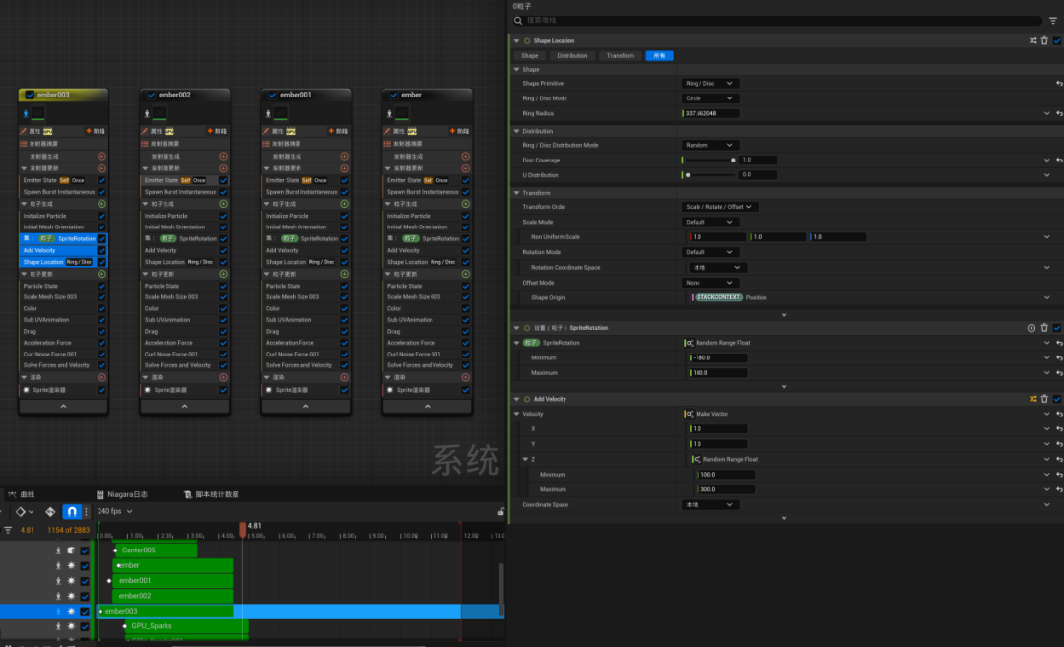Image resolution: width=1064 pixels, height=647 pixels.
Task: Toggle the ember002 track checkbox in timeline
Action: point(85,596)
